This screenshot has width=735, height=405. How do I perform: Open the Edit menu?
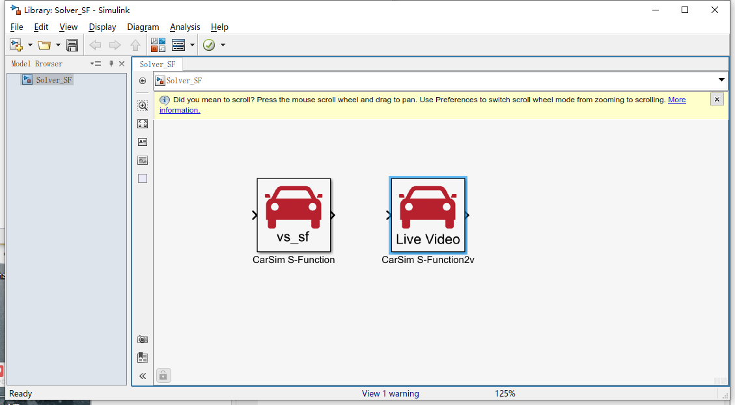[x=41, y=27]
